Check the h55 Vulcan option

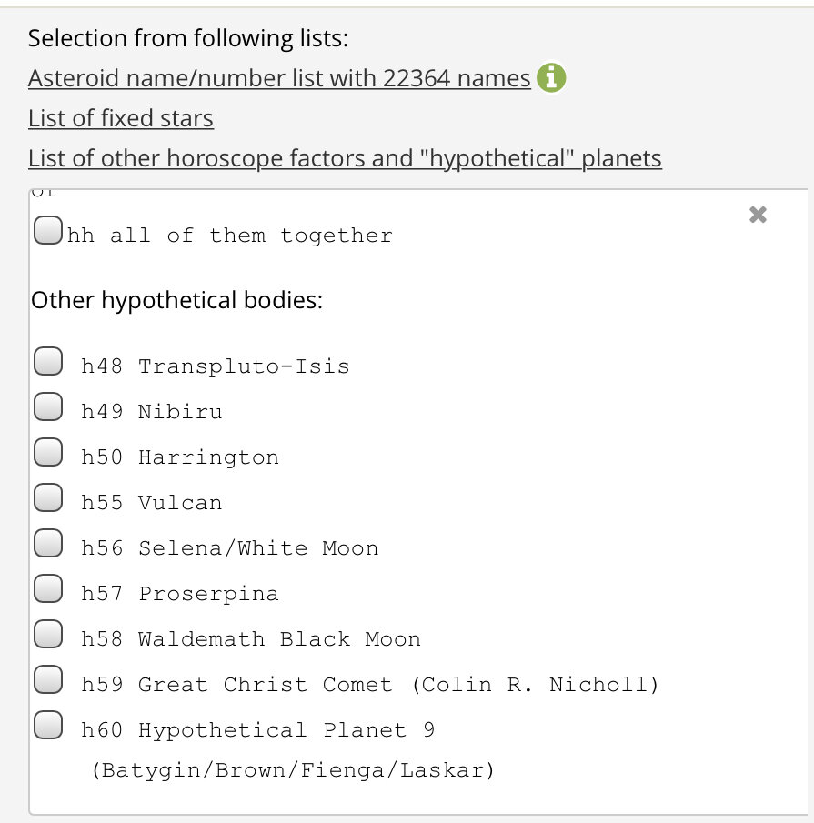[x=48, y=497]
